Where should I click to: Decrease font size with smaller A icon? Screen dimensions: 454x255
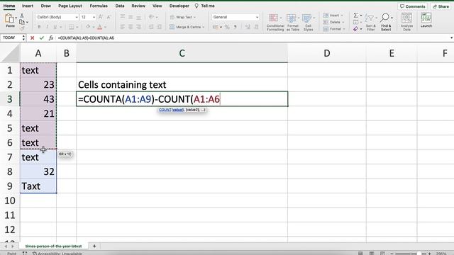click(x=109, y=17)
